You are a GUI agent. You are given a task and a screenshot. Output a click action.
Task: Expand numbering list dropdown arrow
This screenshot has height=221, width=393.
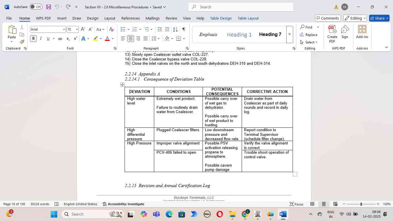pyautogui.click(x=140, y=29)
